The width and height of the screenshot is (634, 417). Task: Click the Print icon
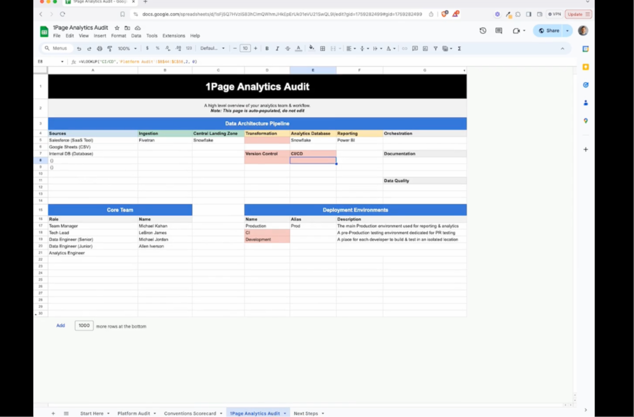tap(100, 48)
